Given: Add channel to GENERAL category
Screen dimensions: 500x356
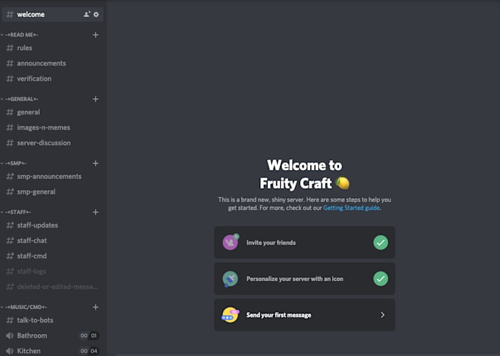Looking at the screenshot, I should point(96,99).
